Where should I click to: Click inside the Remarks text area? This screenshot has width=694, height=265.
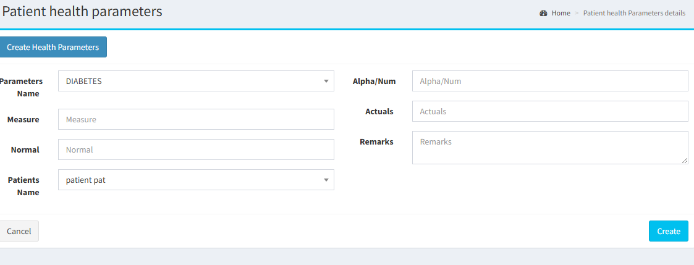(550, 147)
